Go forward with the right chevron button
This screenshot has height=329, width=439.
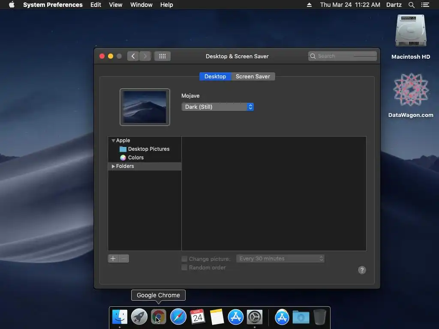[145, 56]
